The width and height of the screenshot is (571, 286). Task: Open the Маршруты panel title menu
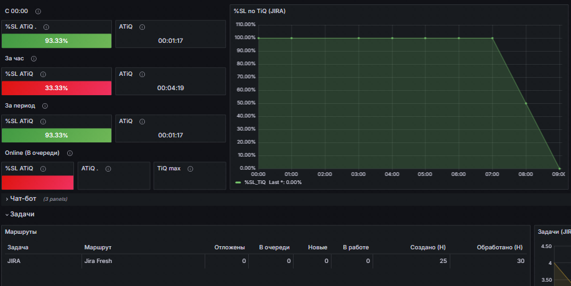pos(21,232)
